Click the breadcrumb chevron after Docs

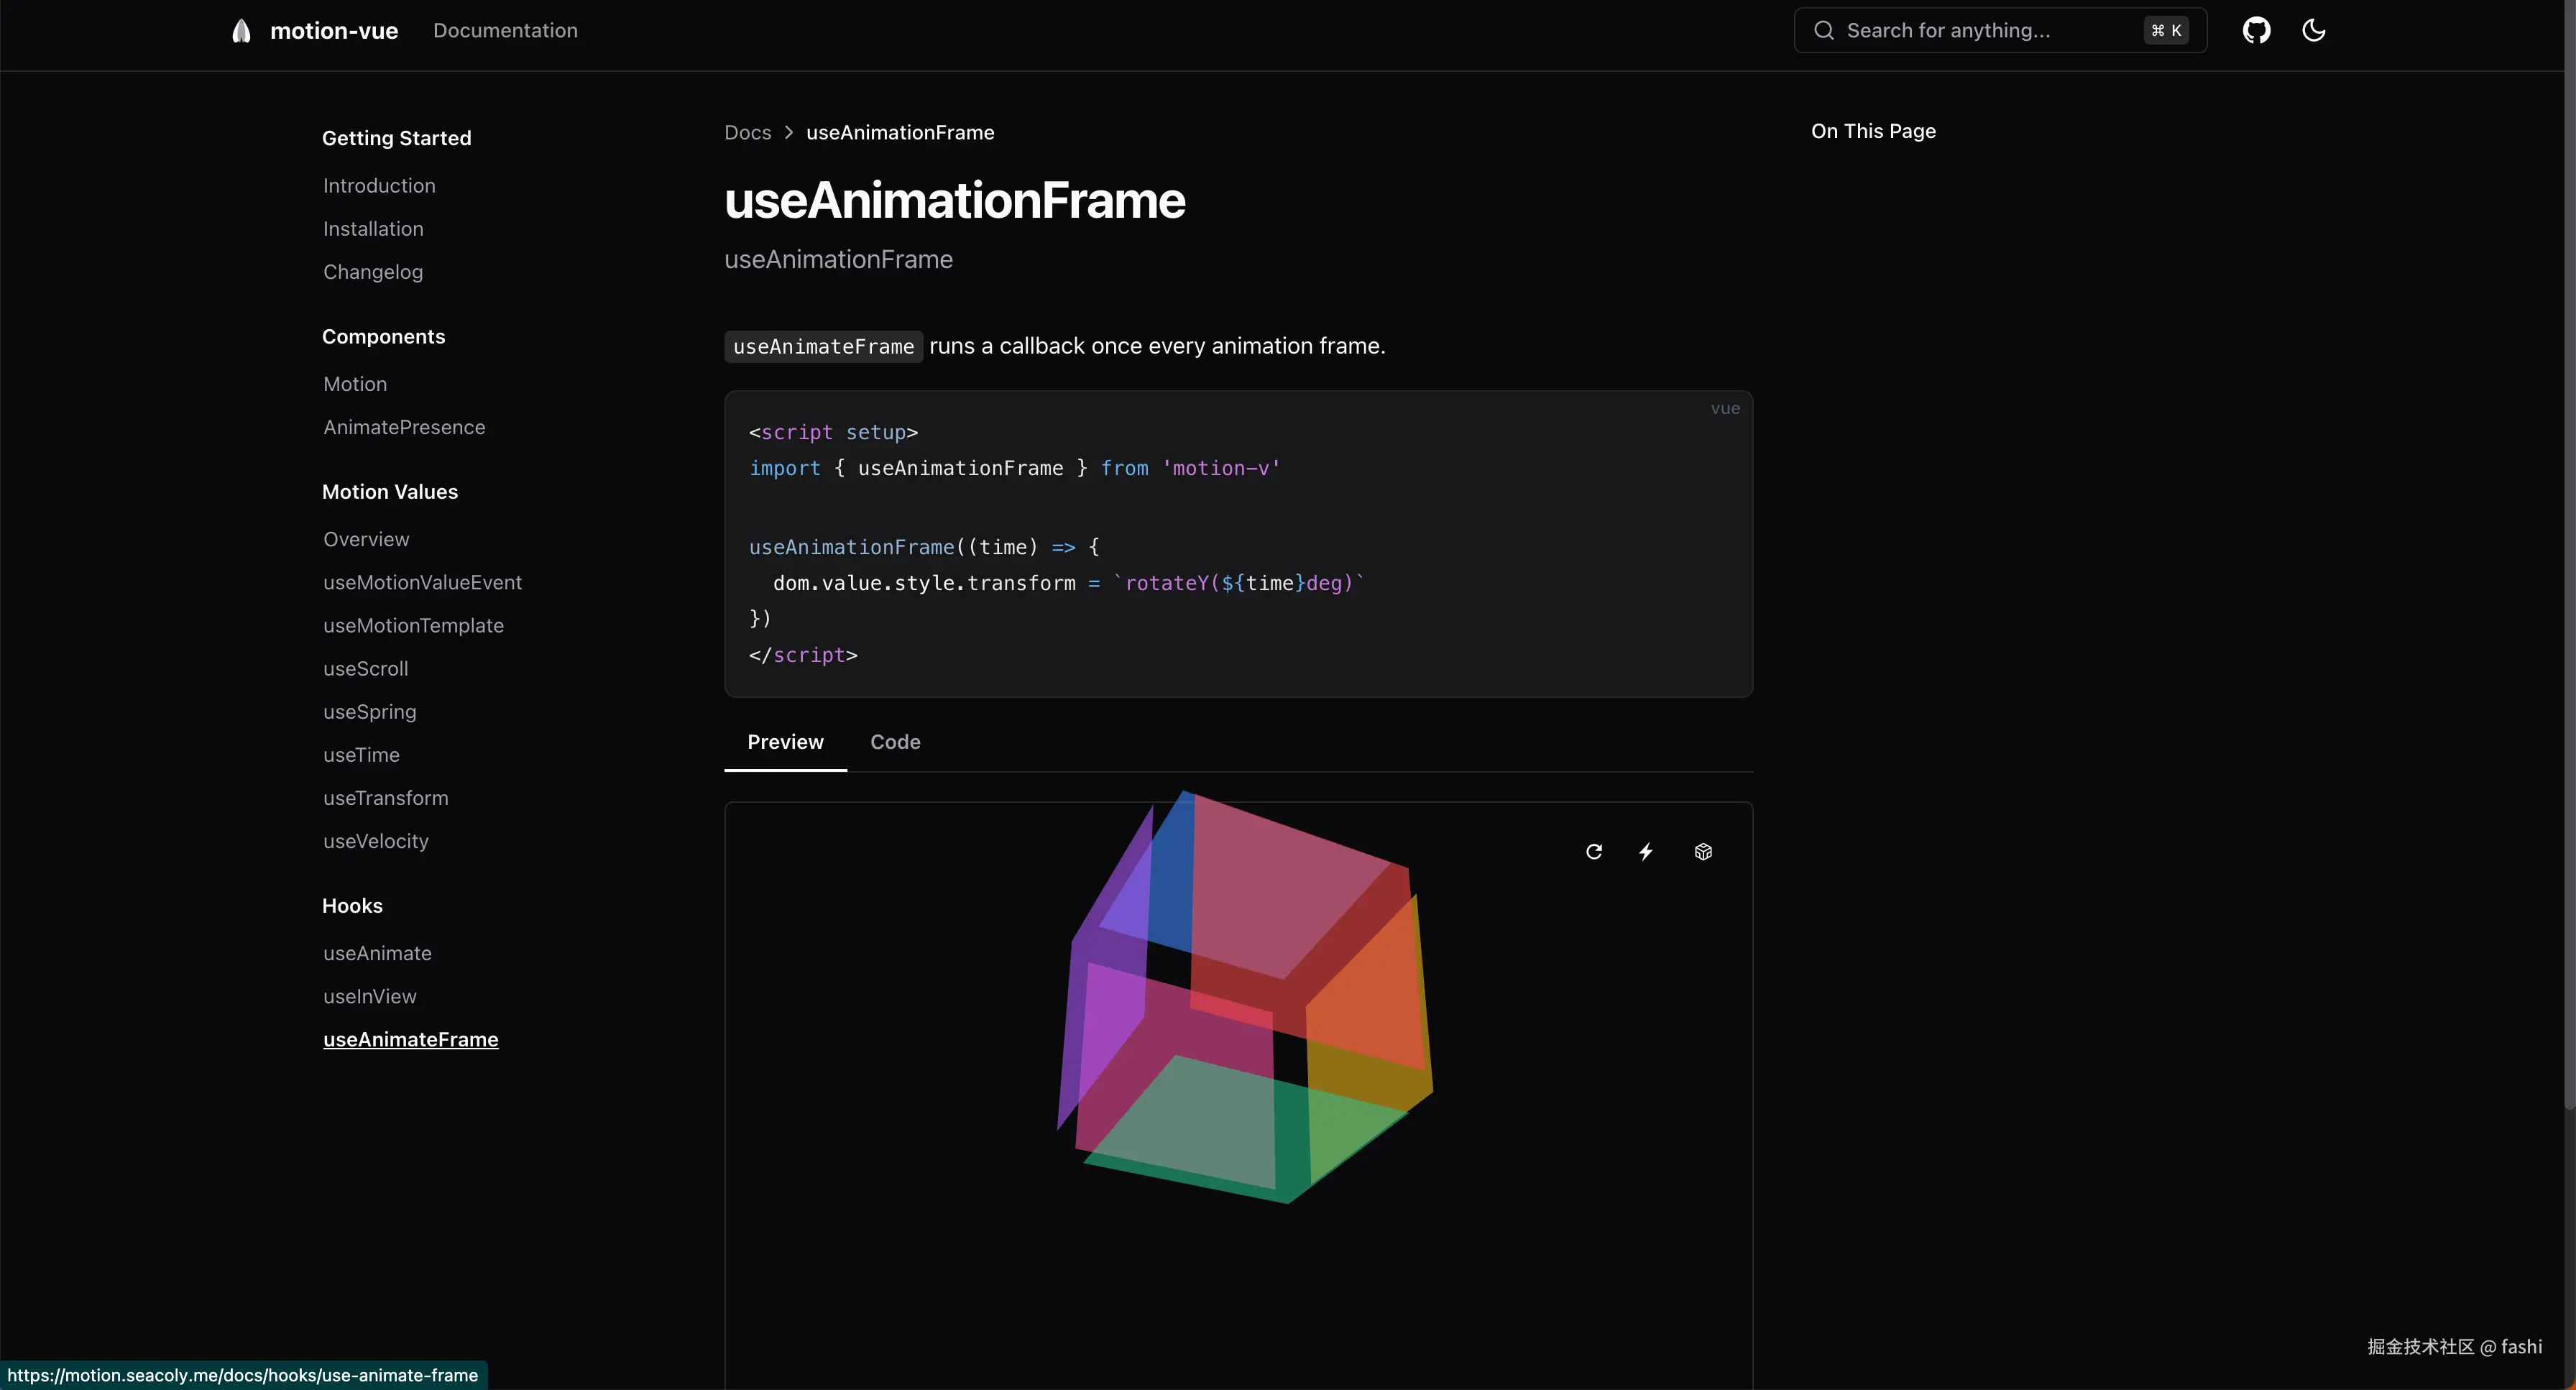pyautogui.click(x=789, y=132)
